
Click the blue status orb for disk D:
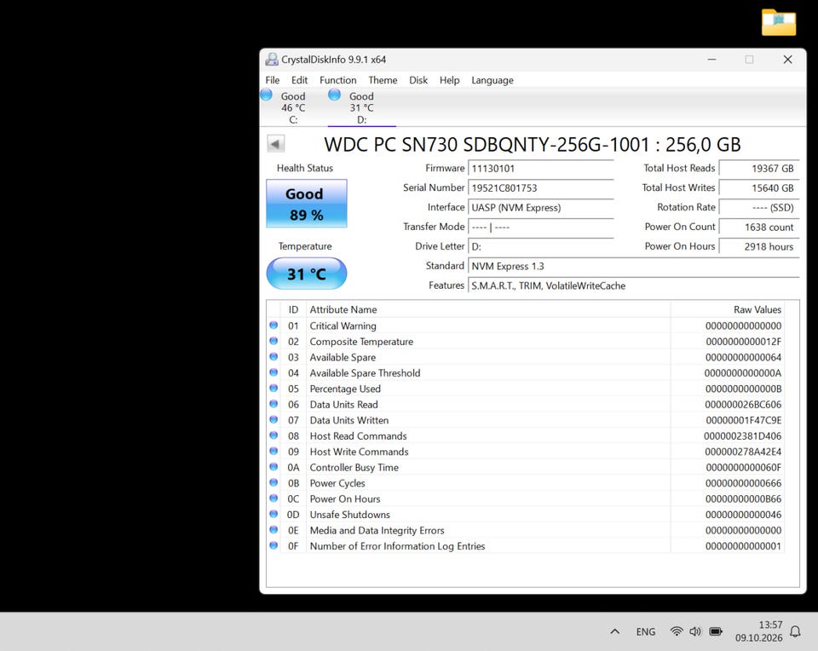pyautogui.click(x=334, y=95)
